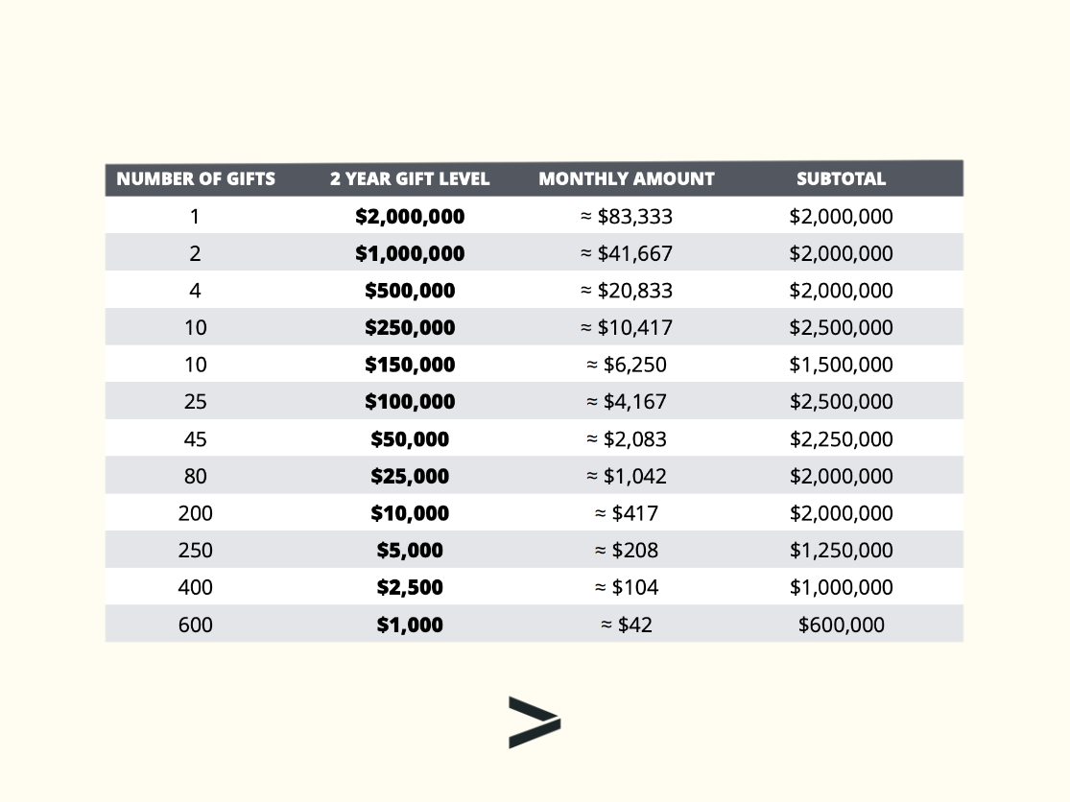Select the $25,000 gift level cell

point(410,477)
